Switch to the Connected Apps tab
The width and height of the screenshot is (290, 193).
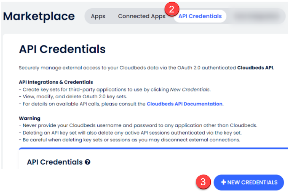(x=142, y=16)
